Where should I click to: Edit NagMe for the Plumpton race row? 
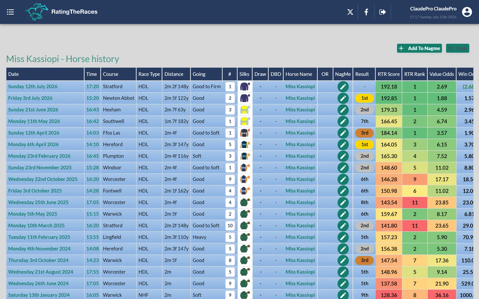pos(343,156)
